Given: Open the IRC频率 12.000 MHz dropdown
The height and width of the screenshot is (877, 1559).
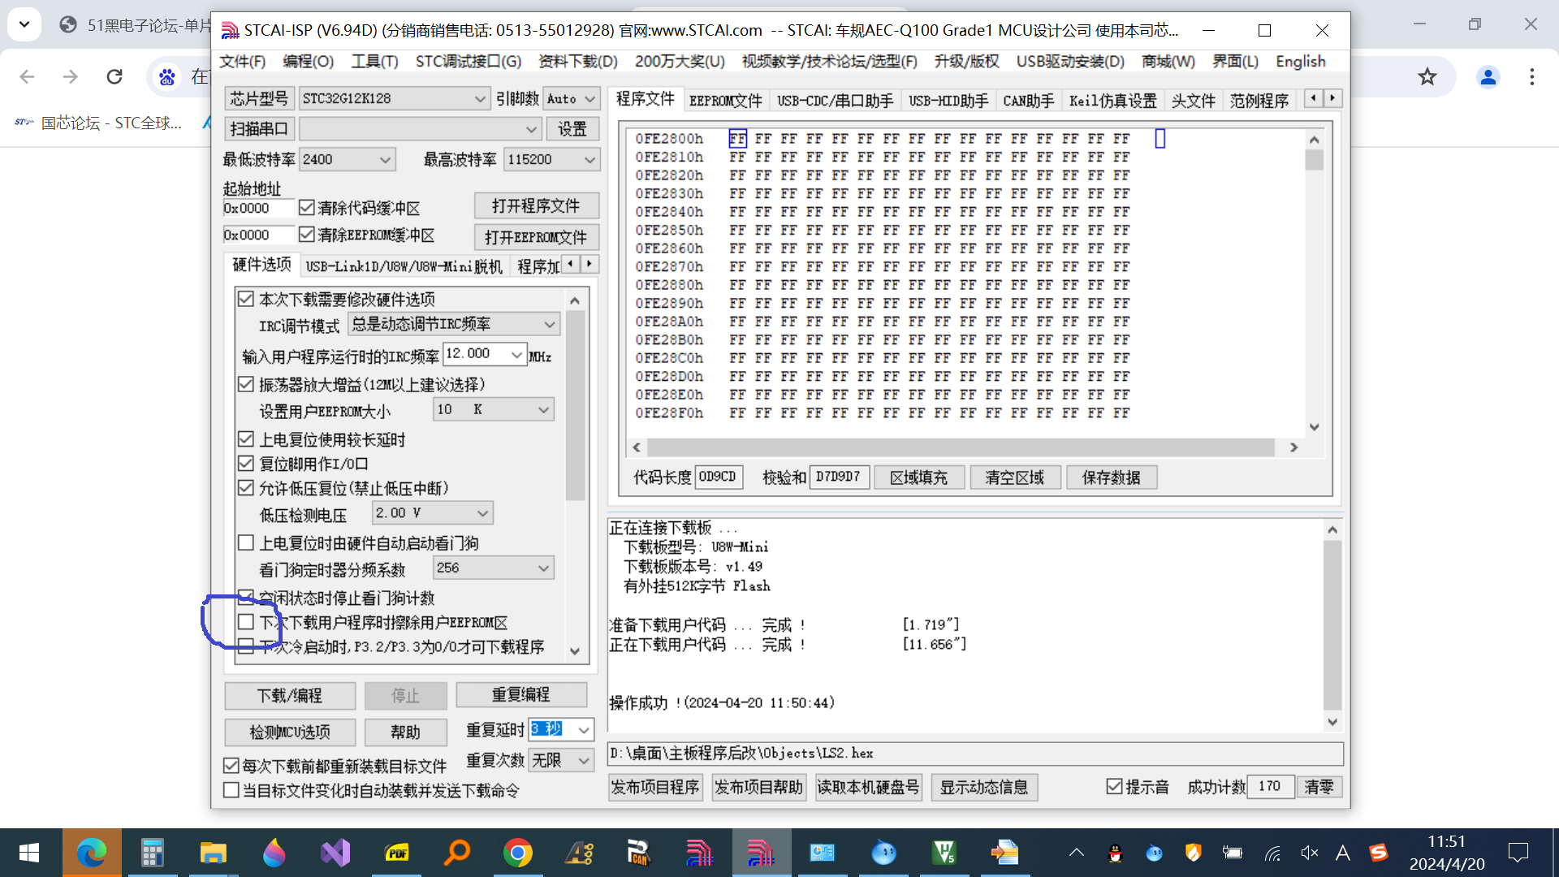Looking at the screenshot, I should [485, 354].
